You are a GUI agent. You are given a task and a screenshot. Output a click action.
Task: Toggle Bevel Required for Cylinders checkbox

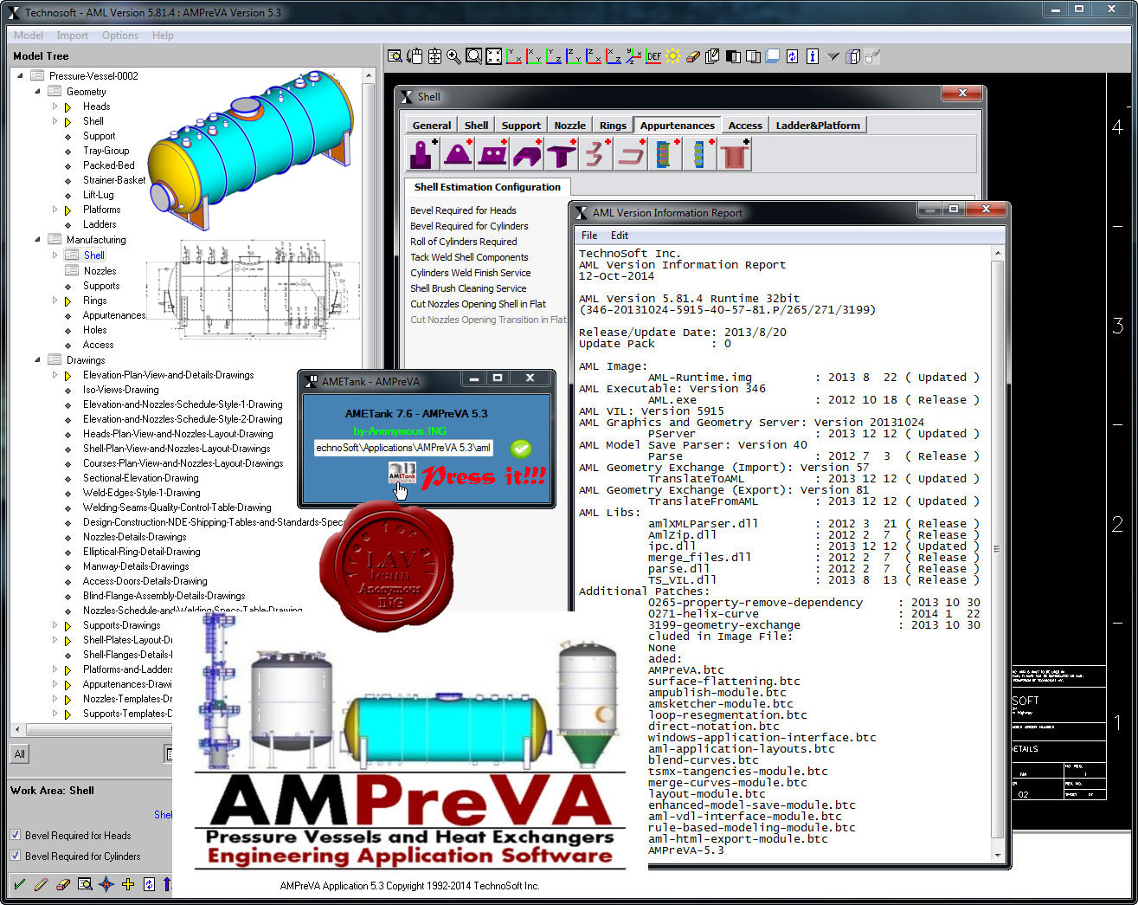coord(16,856)
